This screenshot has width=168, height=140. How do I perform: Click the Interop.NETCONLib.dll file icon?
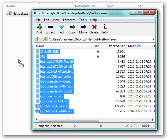pos(38,66)
